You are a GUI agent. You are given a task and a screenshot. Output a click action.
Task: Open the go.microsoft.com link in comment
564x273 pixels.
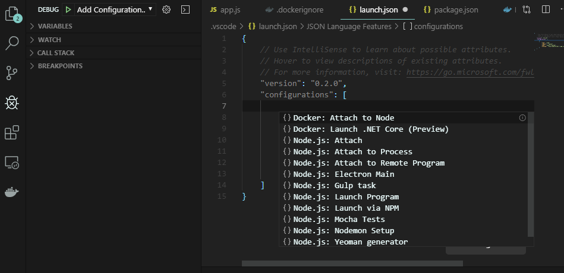pyautogui.click(x=470, y=72)
